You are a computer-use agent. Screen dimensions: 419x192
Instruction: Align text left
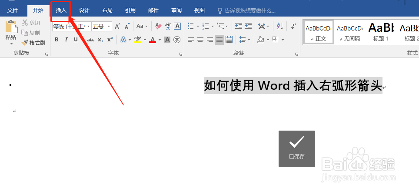(x=190, y=40)
